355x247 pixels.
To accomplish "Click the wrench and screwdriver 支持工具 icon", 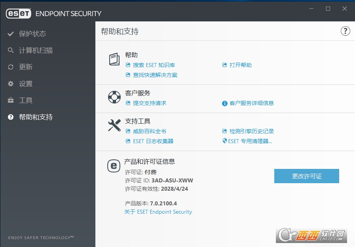I will 114,125.
